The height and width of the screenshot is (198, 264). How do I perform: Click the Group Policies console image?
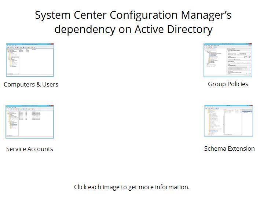coord(228,60)
